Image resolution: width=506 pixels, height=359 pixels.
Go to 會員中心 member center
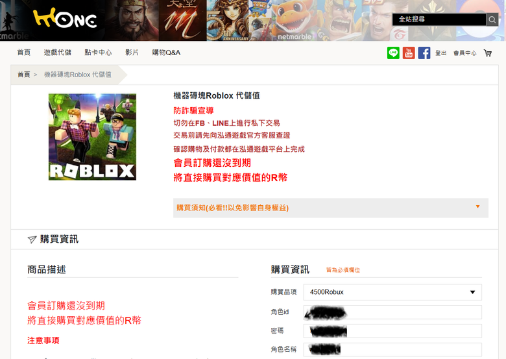click(464, 53)
